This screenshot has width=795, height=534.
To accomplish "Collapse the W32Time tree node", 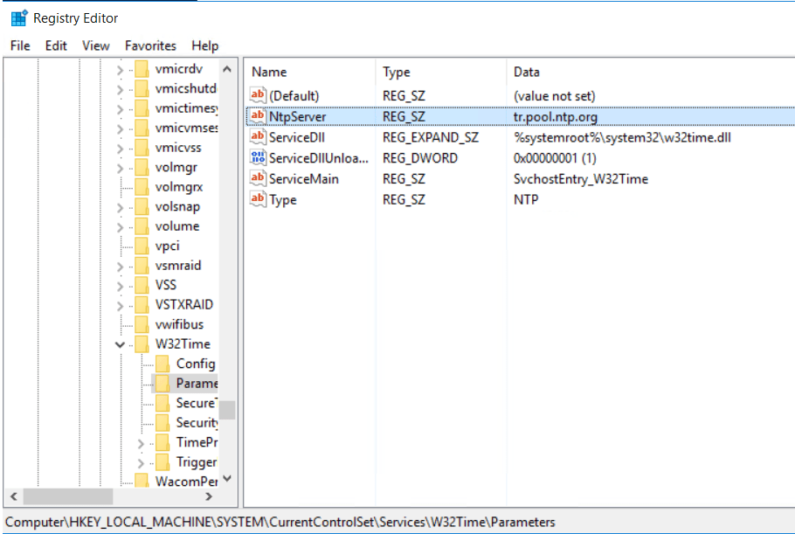I will click(121, 344).
